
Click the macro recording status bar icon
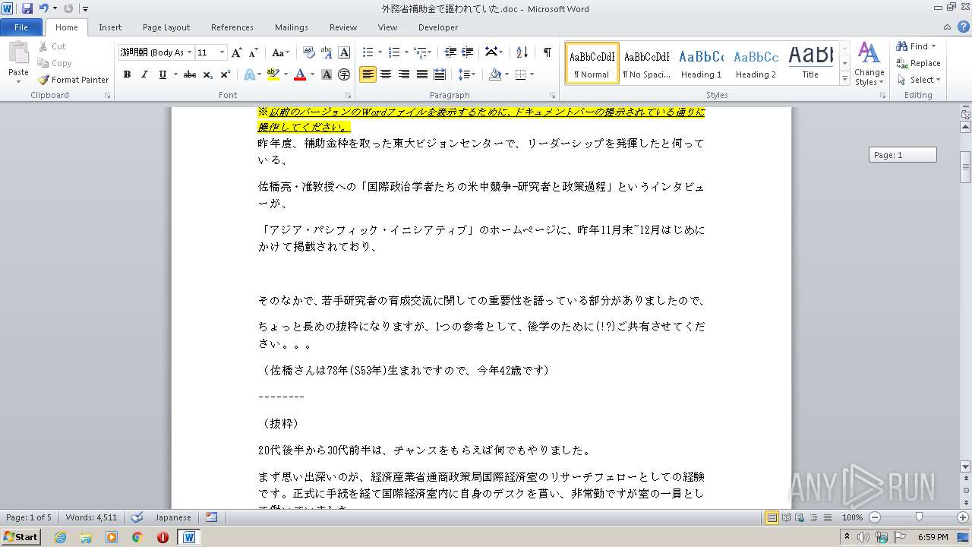click(211, 517)
